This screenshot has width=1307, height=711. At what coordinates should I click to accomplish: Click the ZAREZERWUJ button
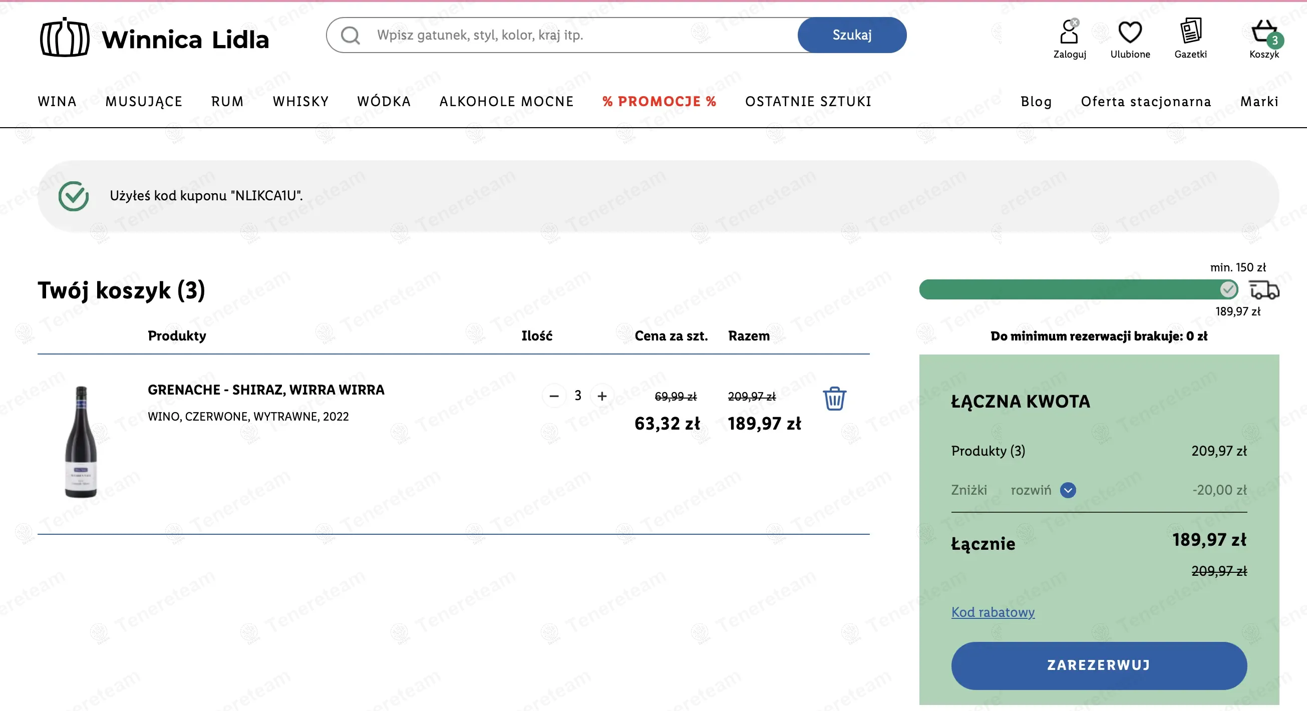1099,665
